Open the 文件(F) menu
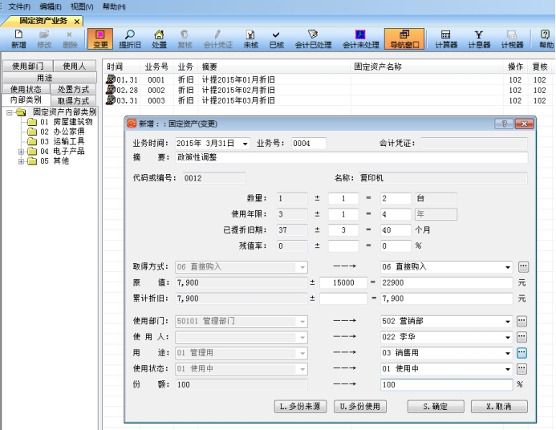The image size is (556, 430). tap(19, 6)
